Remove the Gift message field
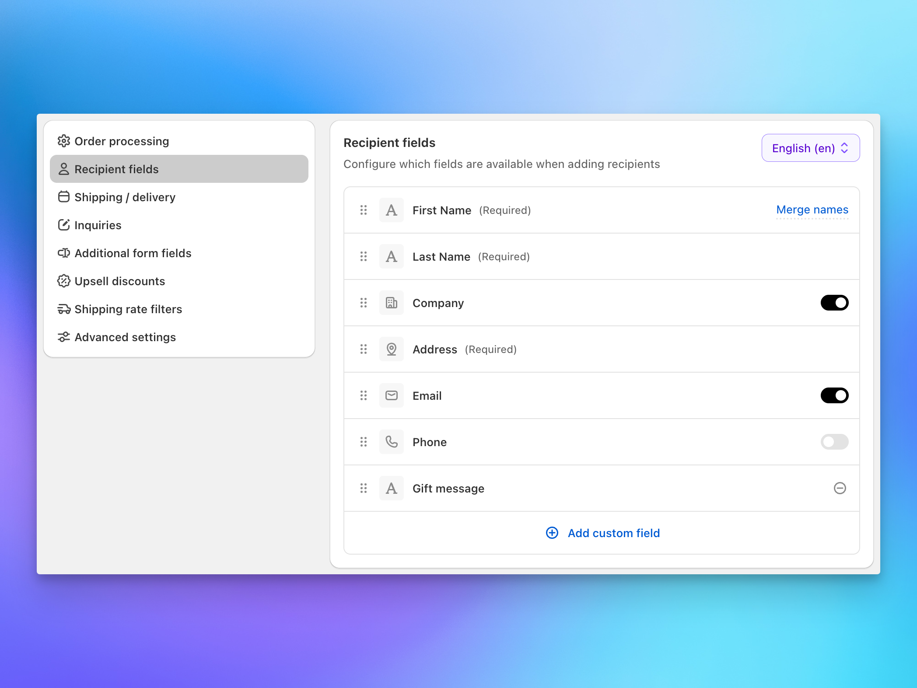This screenshot has width=917, height=688. click(x=840, y=488)
